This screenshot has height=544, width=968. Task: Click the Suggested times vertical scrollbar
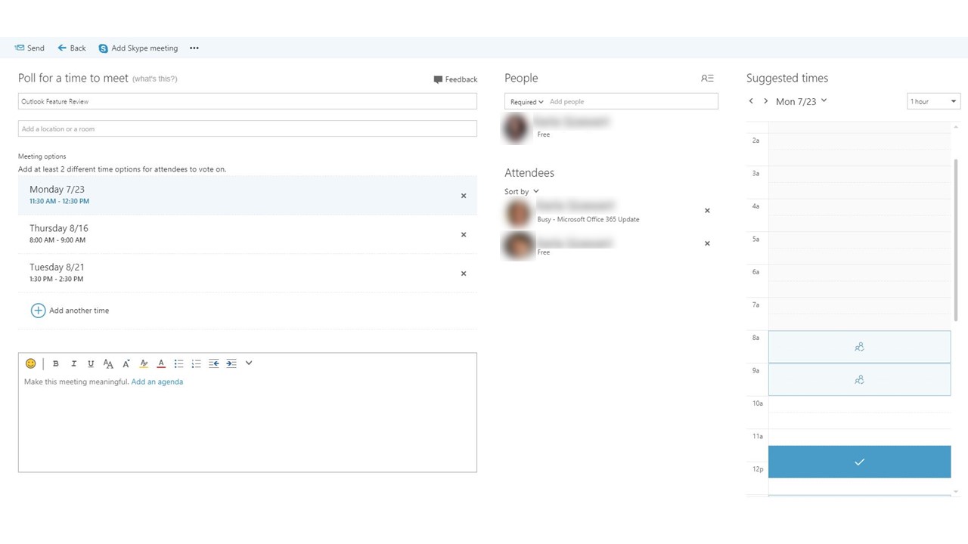click(x=956, y=240)
